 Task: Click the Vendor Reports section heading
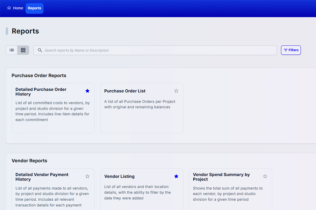point(29,161)
